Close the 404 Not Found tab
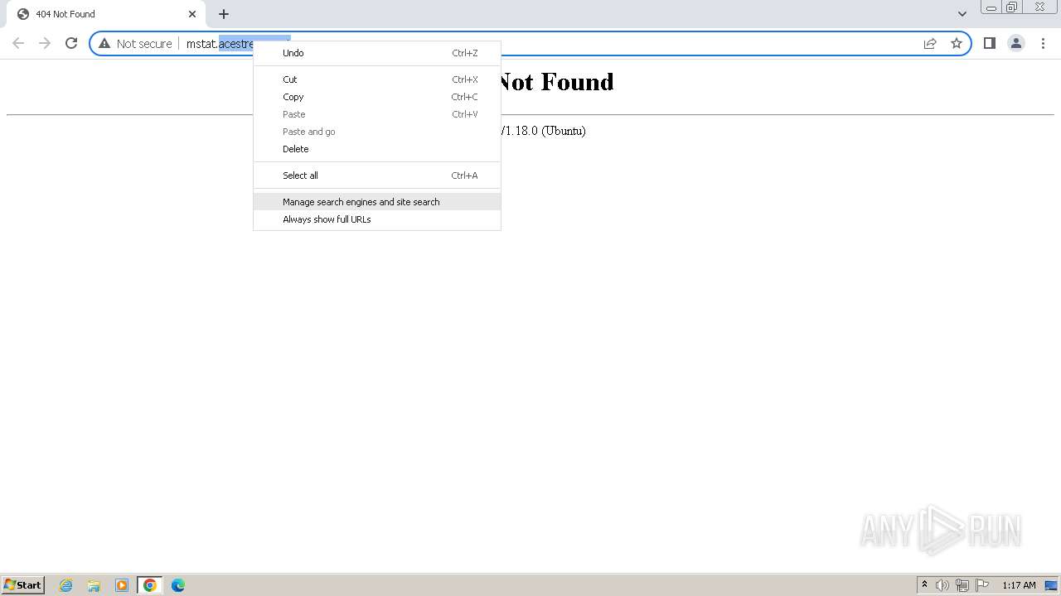Screen dimensions: 1061x596 (x=192, y=14)
